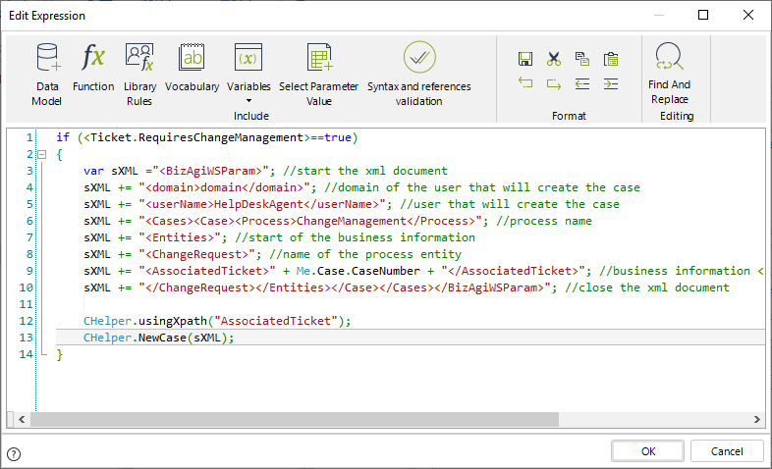772x469 pixels.
Task: Click the horizontal scrollbar thumb
Action: pyautogui.click(x=295, y=419)
